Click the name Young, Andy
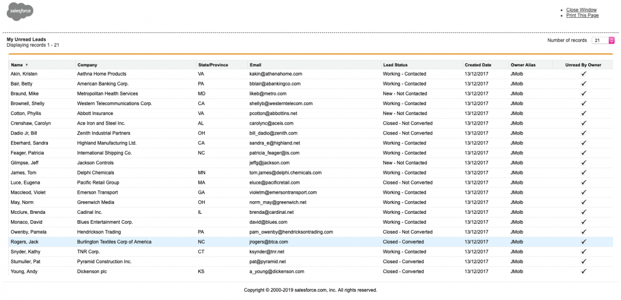 (x=24, y=272)
